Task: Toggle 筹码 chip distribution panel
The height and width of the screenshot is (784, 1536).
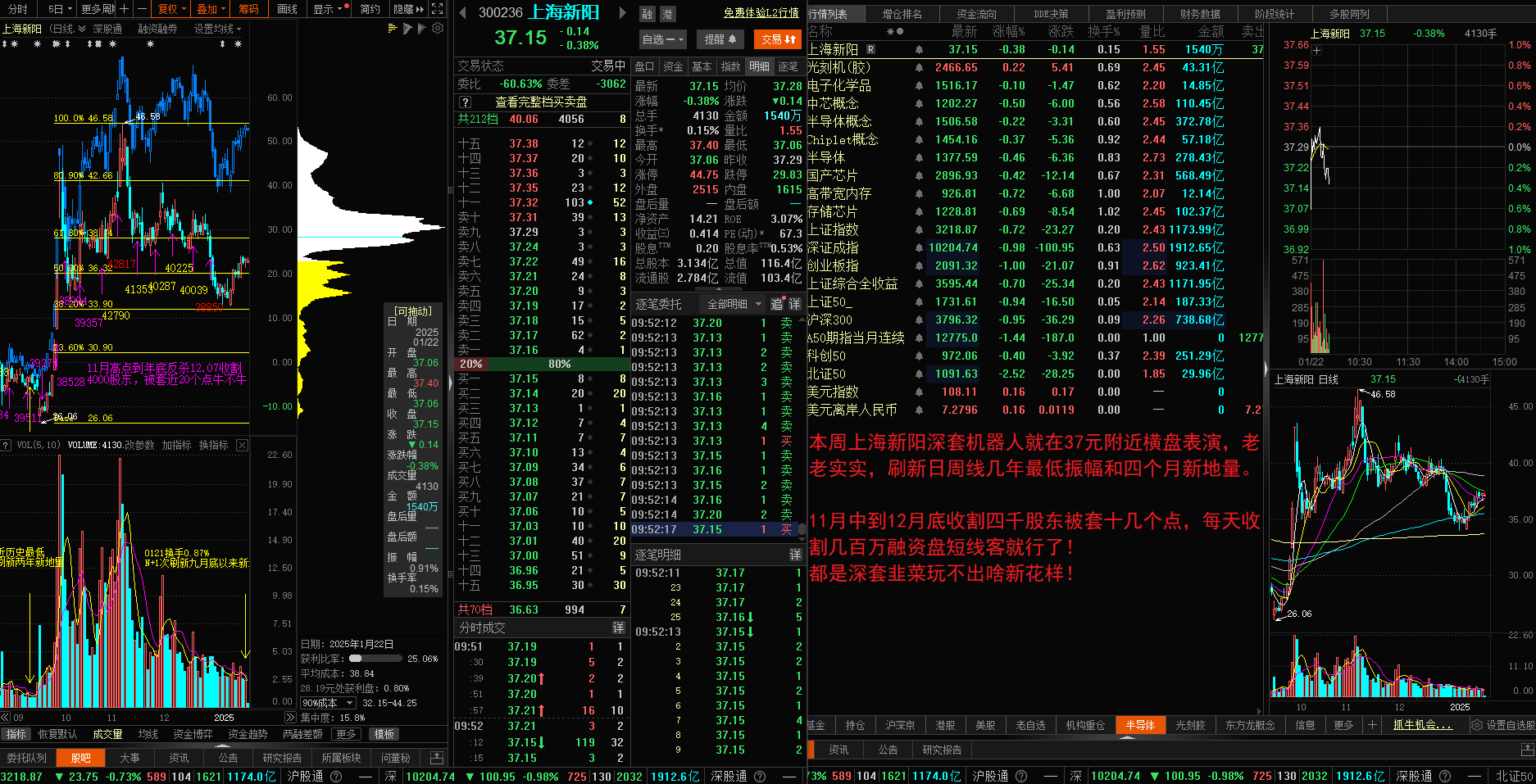Action: [248, 9]
